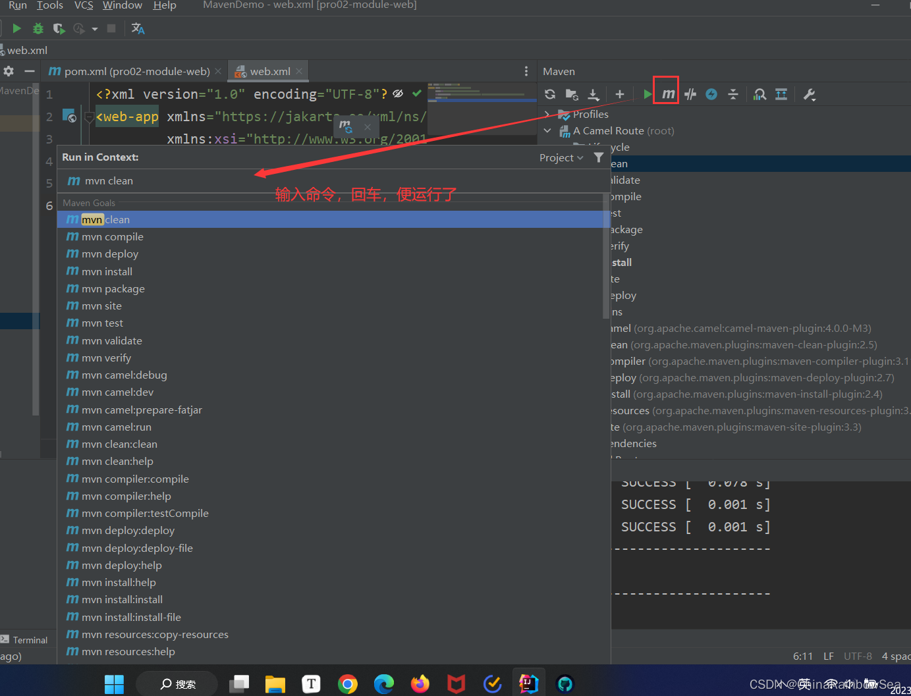
Task: Close the pom.xml editor tab
Action: 218,71
